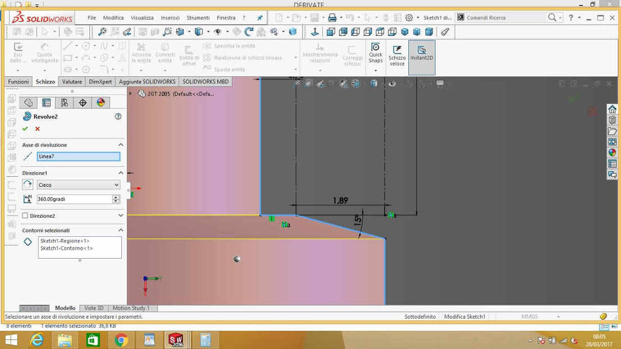The height and width of the screenshot is (349, 621).
Task: Open the Revolve2 help question mark
Action: point(118,116)
